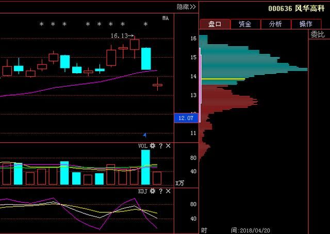The height and width of the screenshot is (234, 330).
Task: Open VOL indicator settings gear
Action: tap(153, 146)
